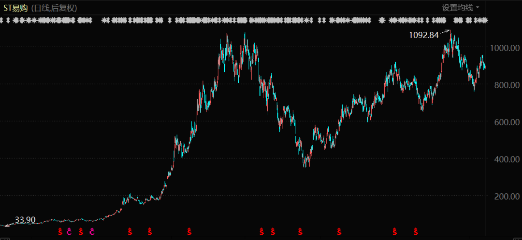Click the third-to-last red $ marker

tap(340, 232)
